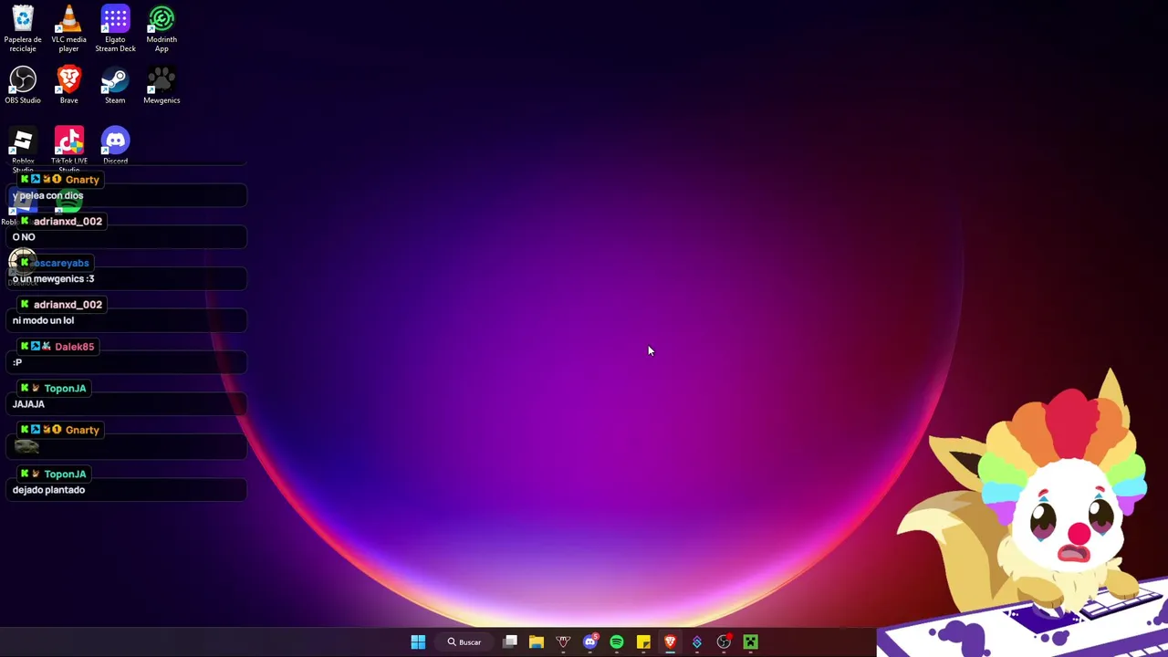
Task: Click chat message "o un mewgenics :3"
Action: click(x=53, y=279)
